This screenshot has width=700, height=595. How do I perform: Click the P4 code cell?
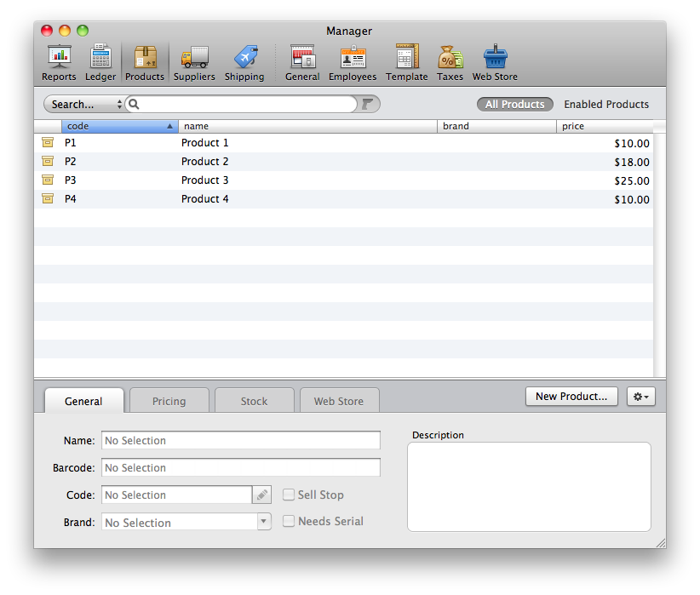[x=70, y=199]
